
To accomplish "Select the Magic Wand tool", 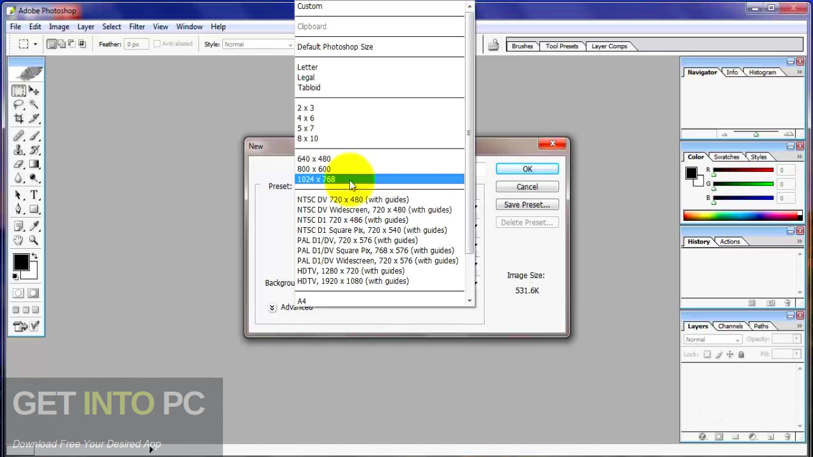I will point(34,105).
